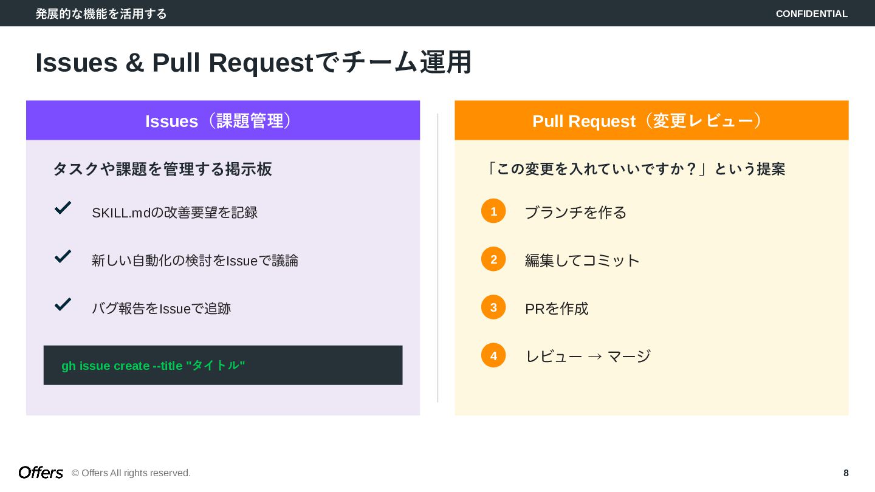Click the 編集してコミット step text

pos(582,261)
